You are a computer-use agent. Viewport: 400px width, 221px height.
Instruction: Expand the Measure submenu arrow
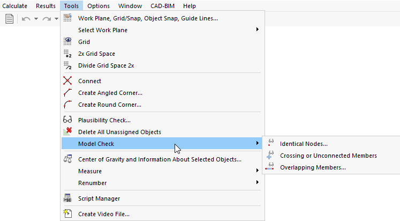tap(258, 171)
